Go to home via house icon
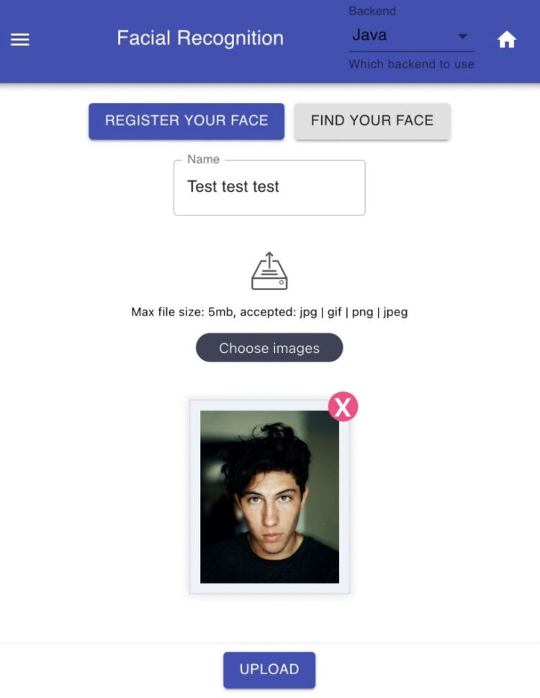This screenshot has height=698, width=540. [x=507, y=40]
